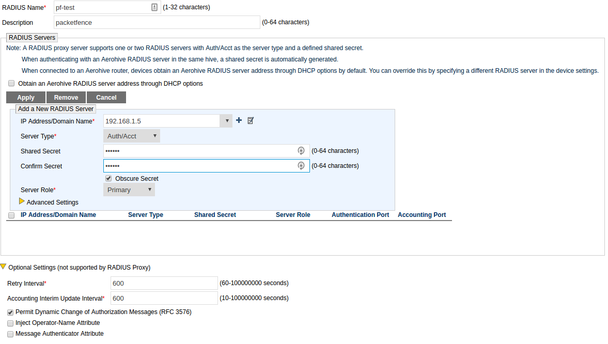Check the Message Authenticator Attribute box
This screenshot has height=344, width=608.
(10, 334)
